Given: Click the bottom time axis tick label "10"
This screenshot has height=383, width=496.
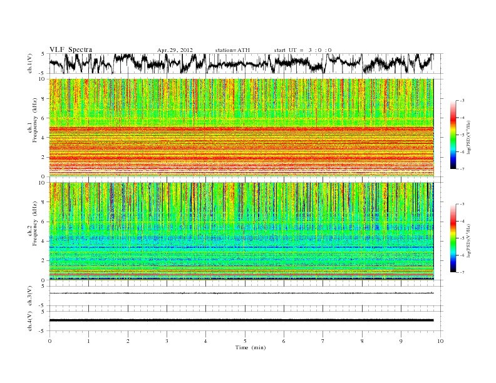Looking at the screenshot, I should click(x=440, y=341).
